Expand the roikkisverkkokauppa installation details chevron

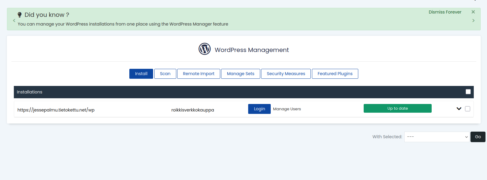point(459,109)
